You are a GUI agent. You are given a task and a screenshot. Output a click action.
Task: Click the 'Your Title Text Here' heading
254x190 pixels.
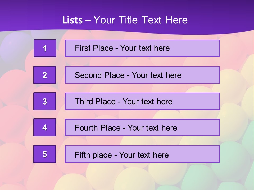(x=140, y=20)
